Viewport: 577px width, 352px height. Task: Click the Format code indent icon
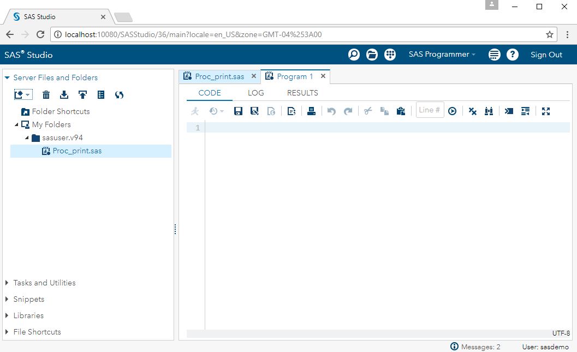(526, 111)
